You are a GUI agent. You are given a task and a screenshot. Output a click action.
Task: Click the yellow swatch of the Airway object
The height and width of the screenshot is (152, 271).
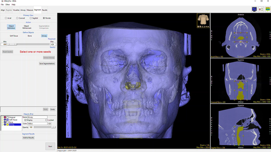pos(8,125)
